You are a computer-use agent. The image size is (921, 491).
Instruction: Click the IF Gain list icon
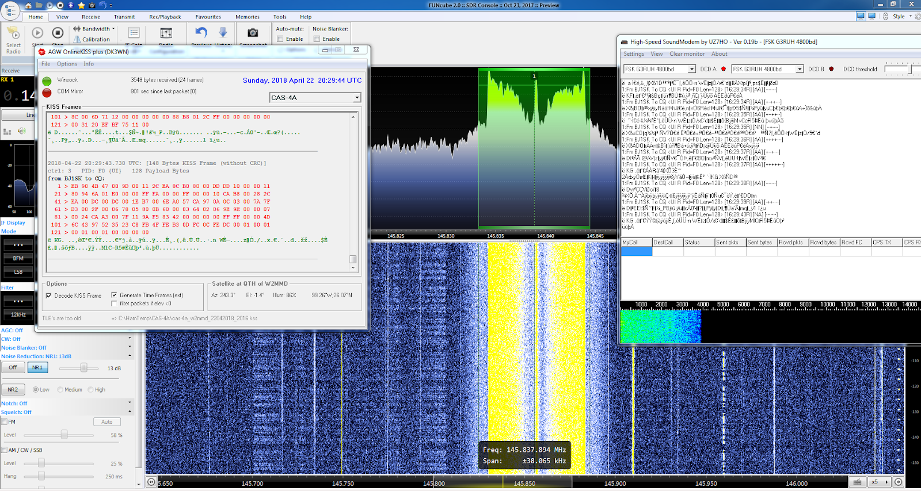click(x=134, y=33)
